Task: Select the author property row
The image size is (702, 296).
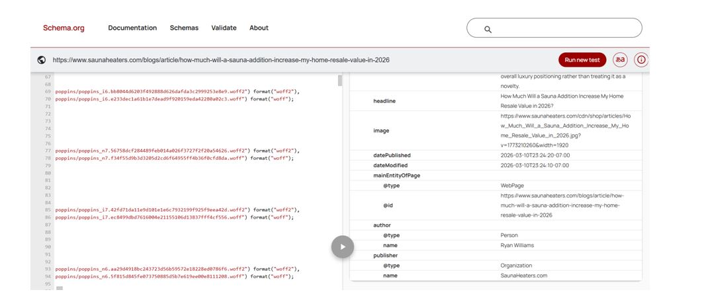Action: pyautogui.click(x=382, y=225)
